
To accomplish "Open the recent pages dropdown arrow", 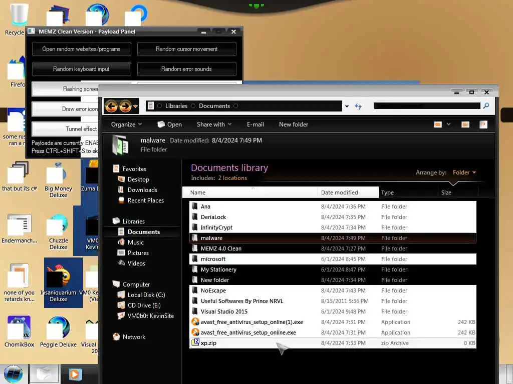I will click(x=135, y=106).
